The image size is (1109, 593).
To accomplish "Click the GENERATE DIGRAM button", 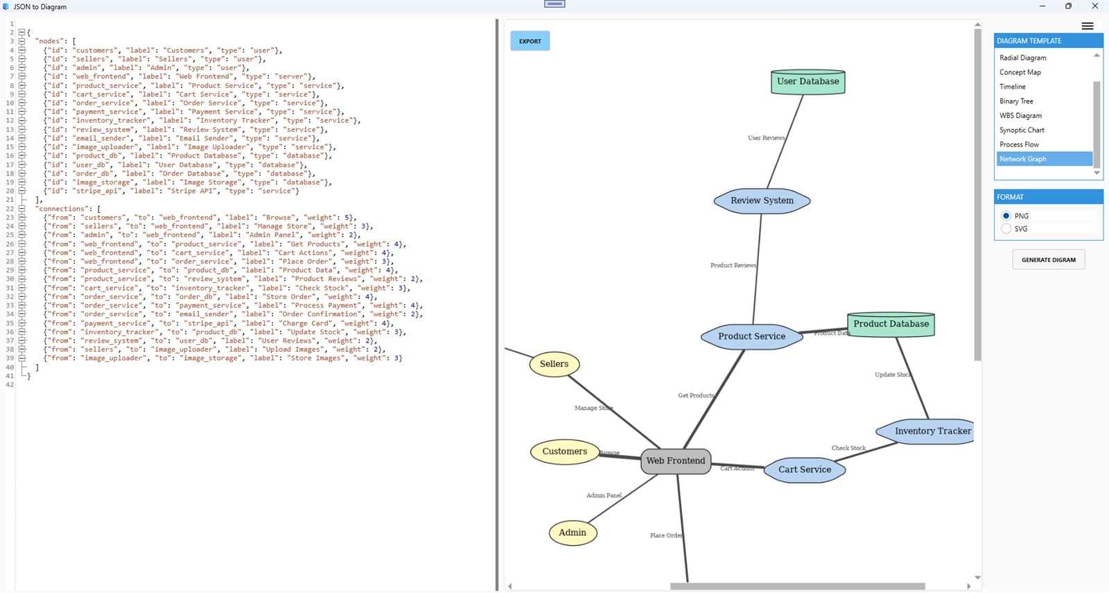I will 1049,259.
